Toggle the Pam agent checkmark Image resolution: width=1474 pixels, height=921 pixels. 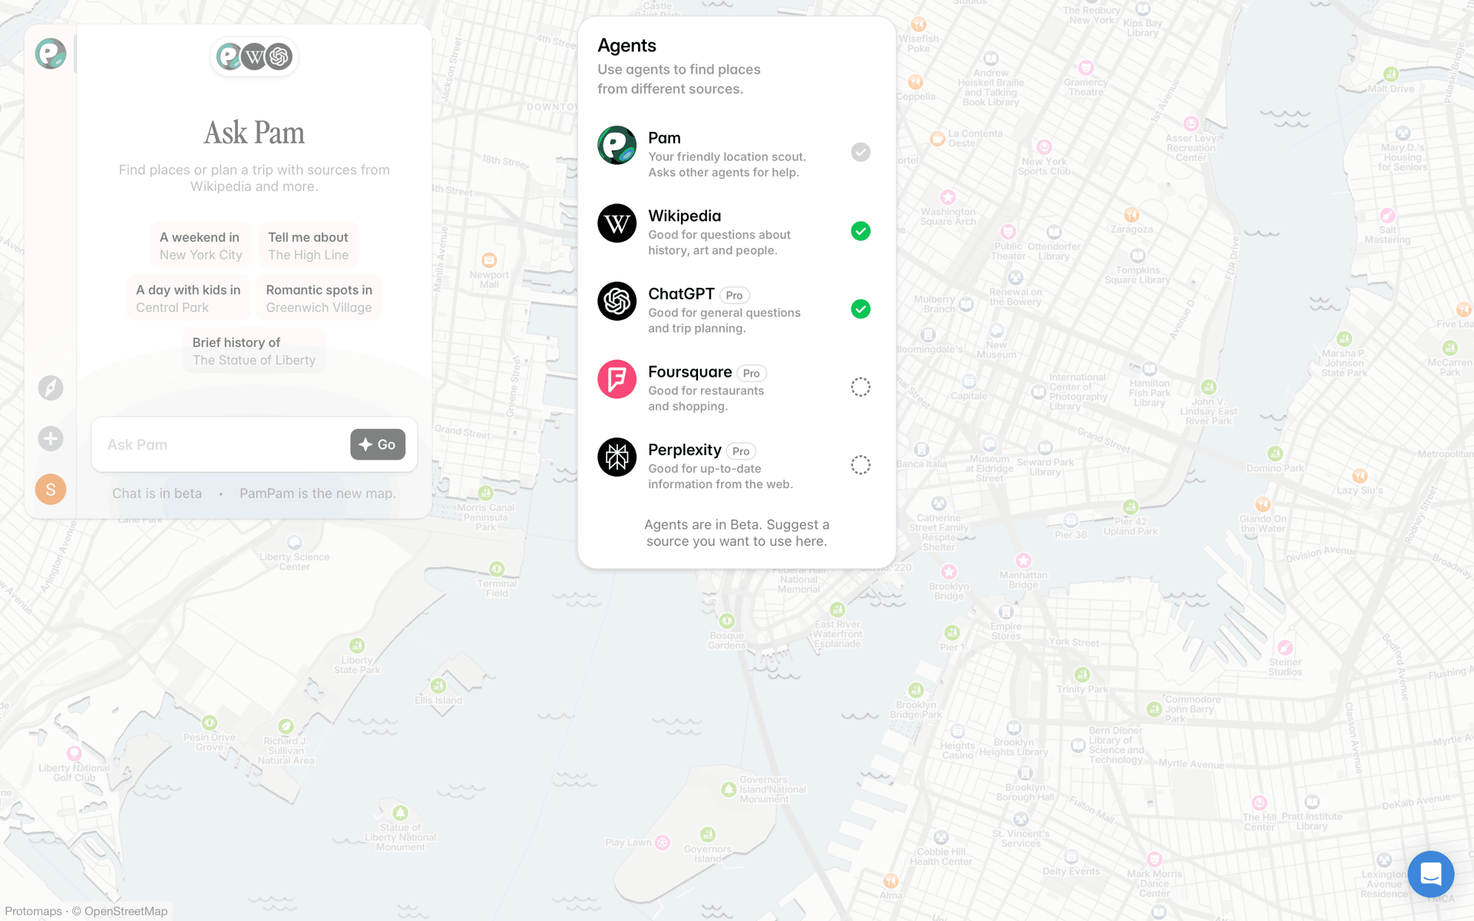click(x=861, y=152)
